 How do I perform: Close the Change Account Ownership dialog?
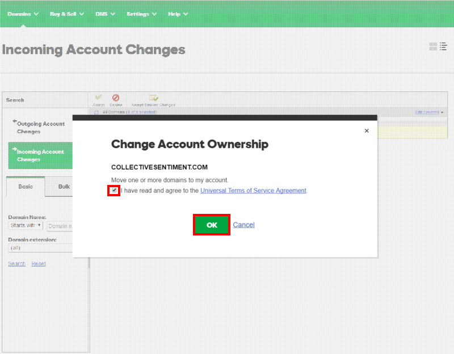coord(367,130)
